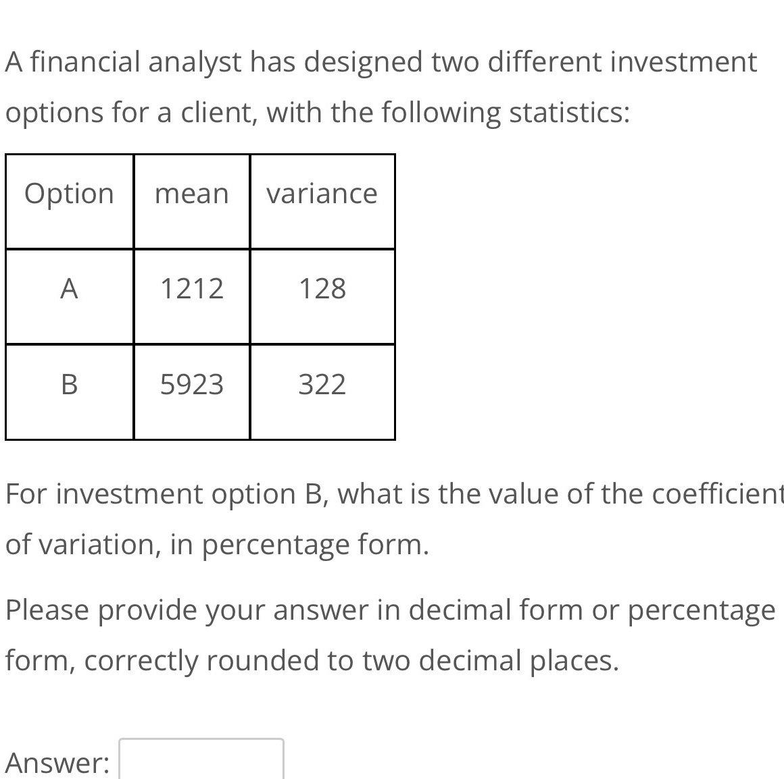Viewport: 784px width, 779px height.
Task: Click the Option B row label cell
Action: click(x=70, y=392)
